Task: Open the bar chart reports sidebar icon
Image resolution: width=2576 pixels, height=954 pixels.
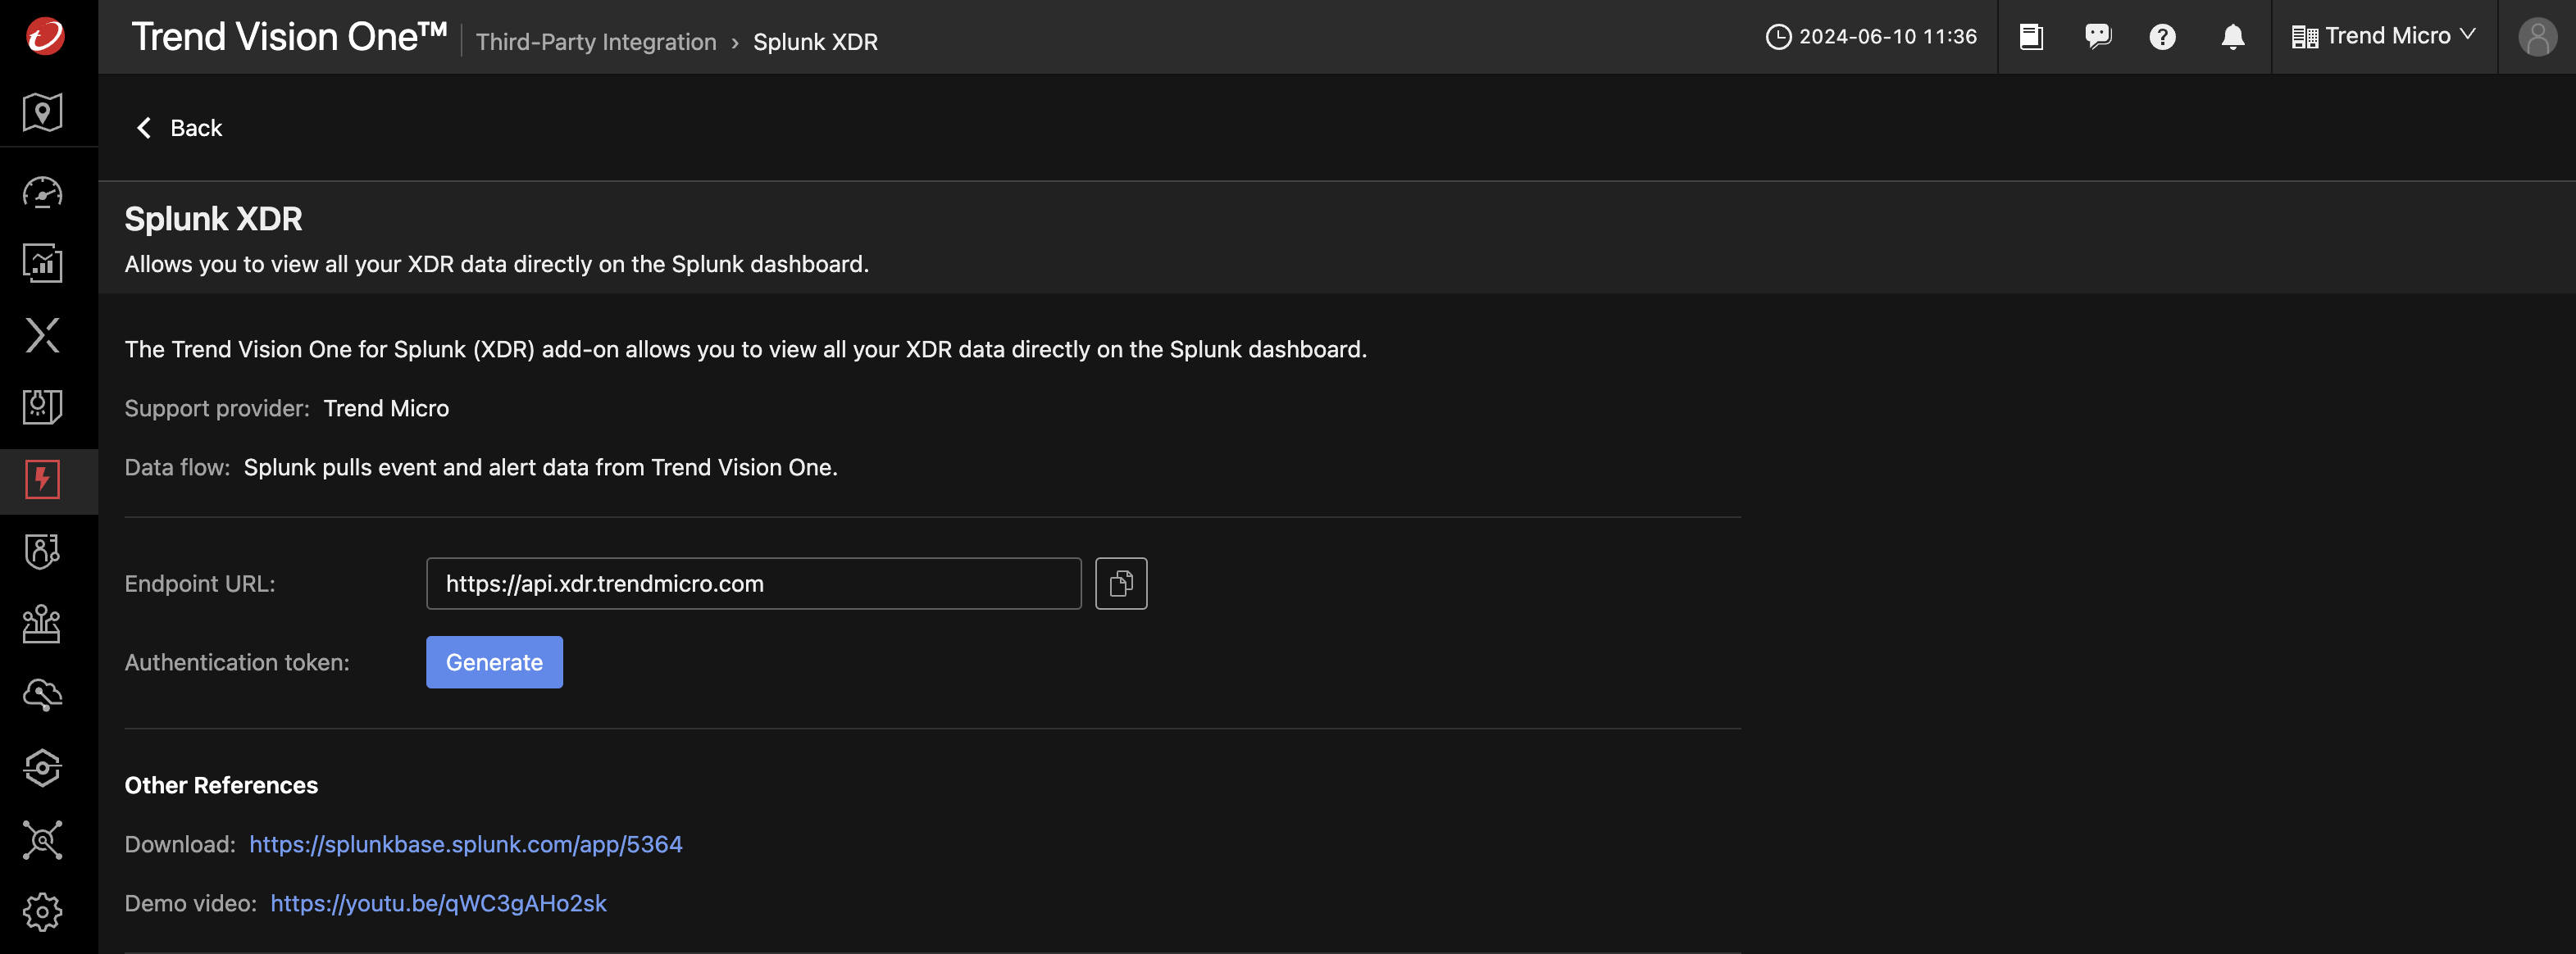Action: click(x=42, y=263)
